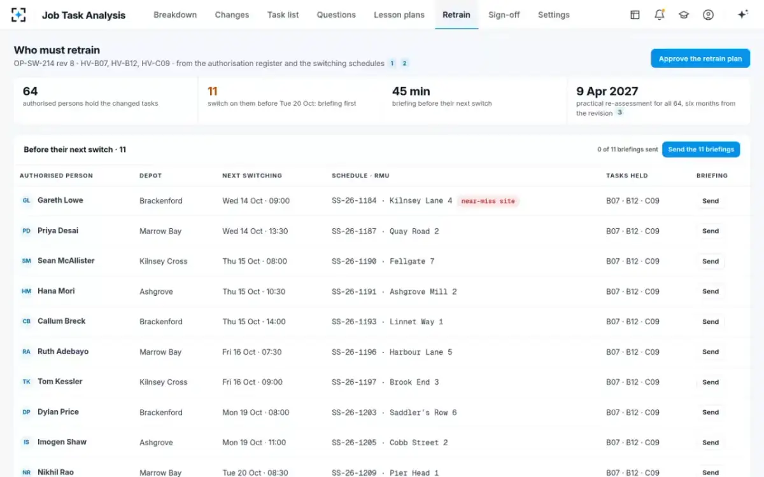Click the 45 min briefing card

pos(474,100)
